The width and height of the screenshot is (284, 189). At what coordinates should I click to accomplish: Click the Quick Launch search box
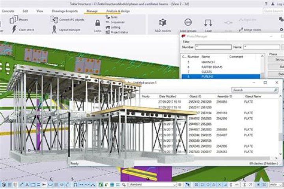point(273,11)
